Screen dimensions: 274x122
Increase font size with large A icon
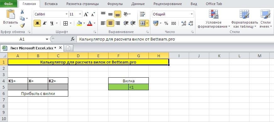(x=86, y=14)
